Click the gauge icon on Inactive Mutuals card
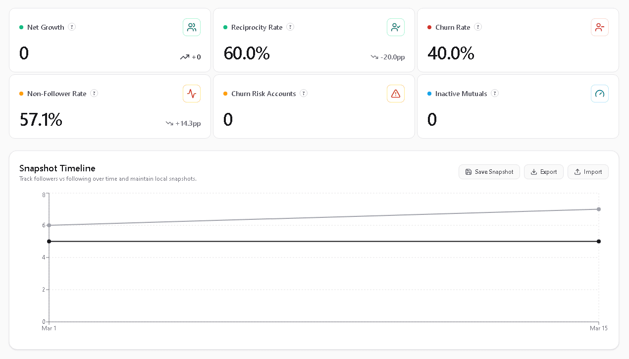Image resolution: width=629 pixels, height=359 pixels. click(x=600, y=94)
